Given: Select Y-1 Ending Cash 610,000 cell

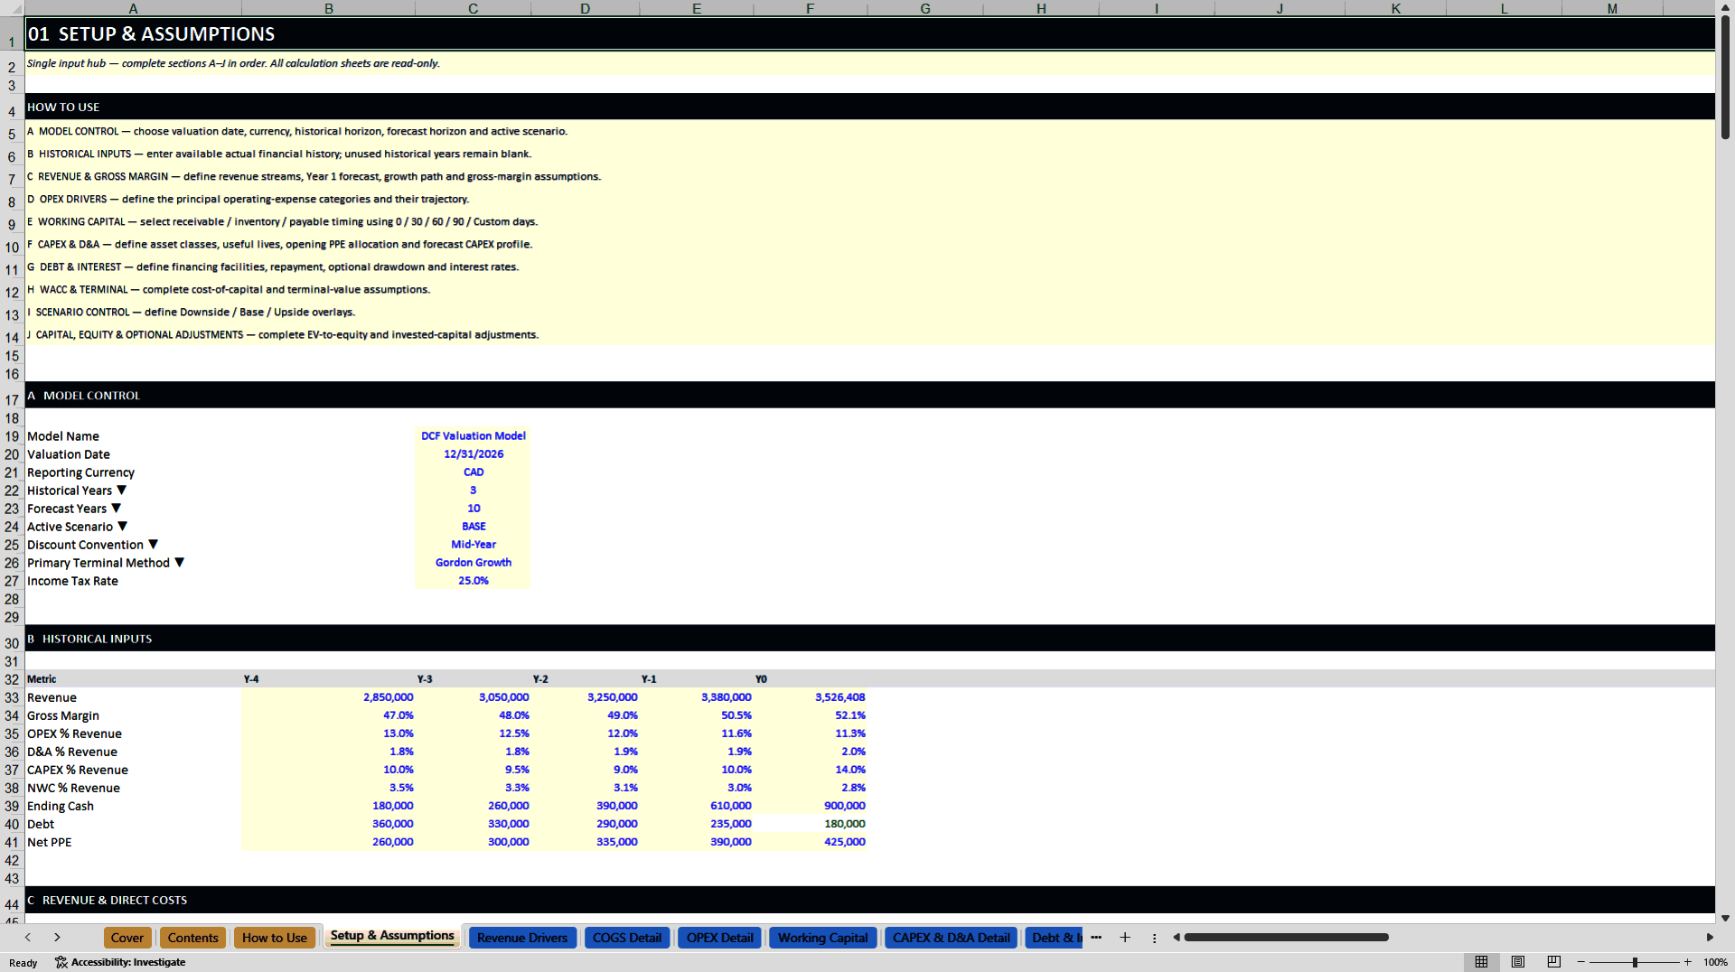Looking at the screenshot, I should 697,806.
